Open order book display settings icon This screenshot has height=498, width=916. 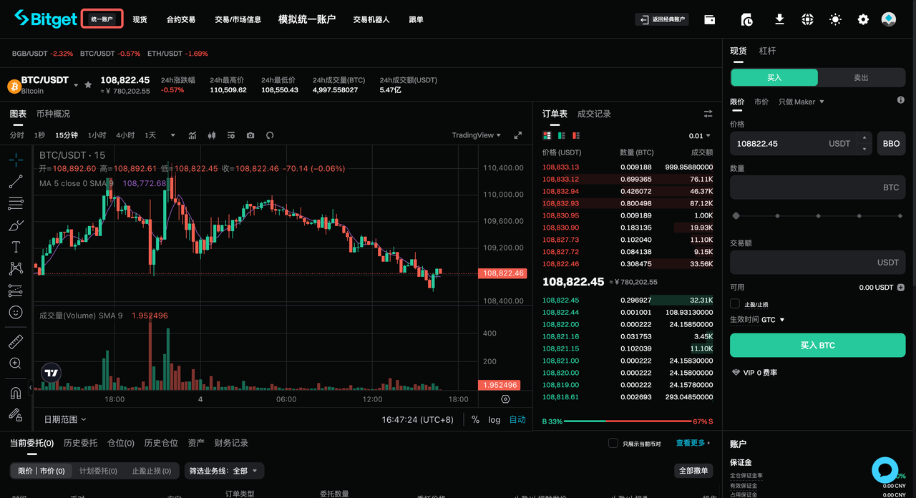pyautogui.click(x=708, y=114)
